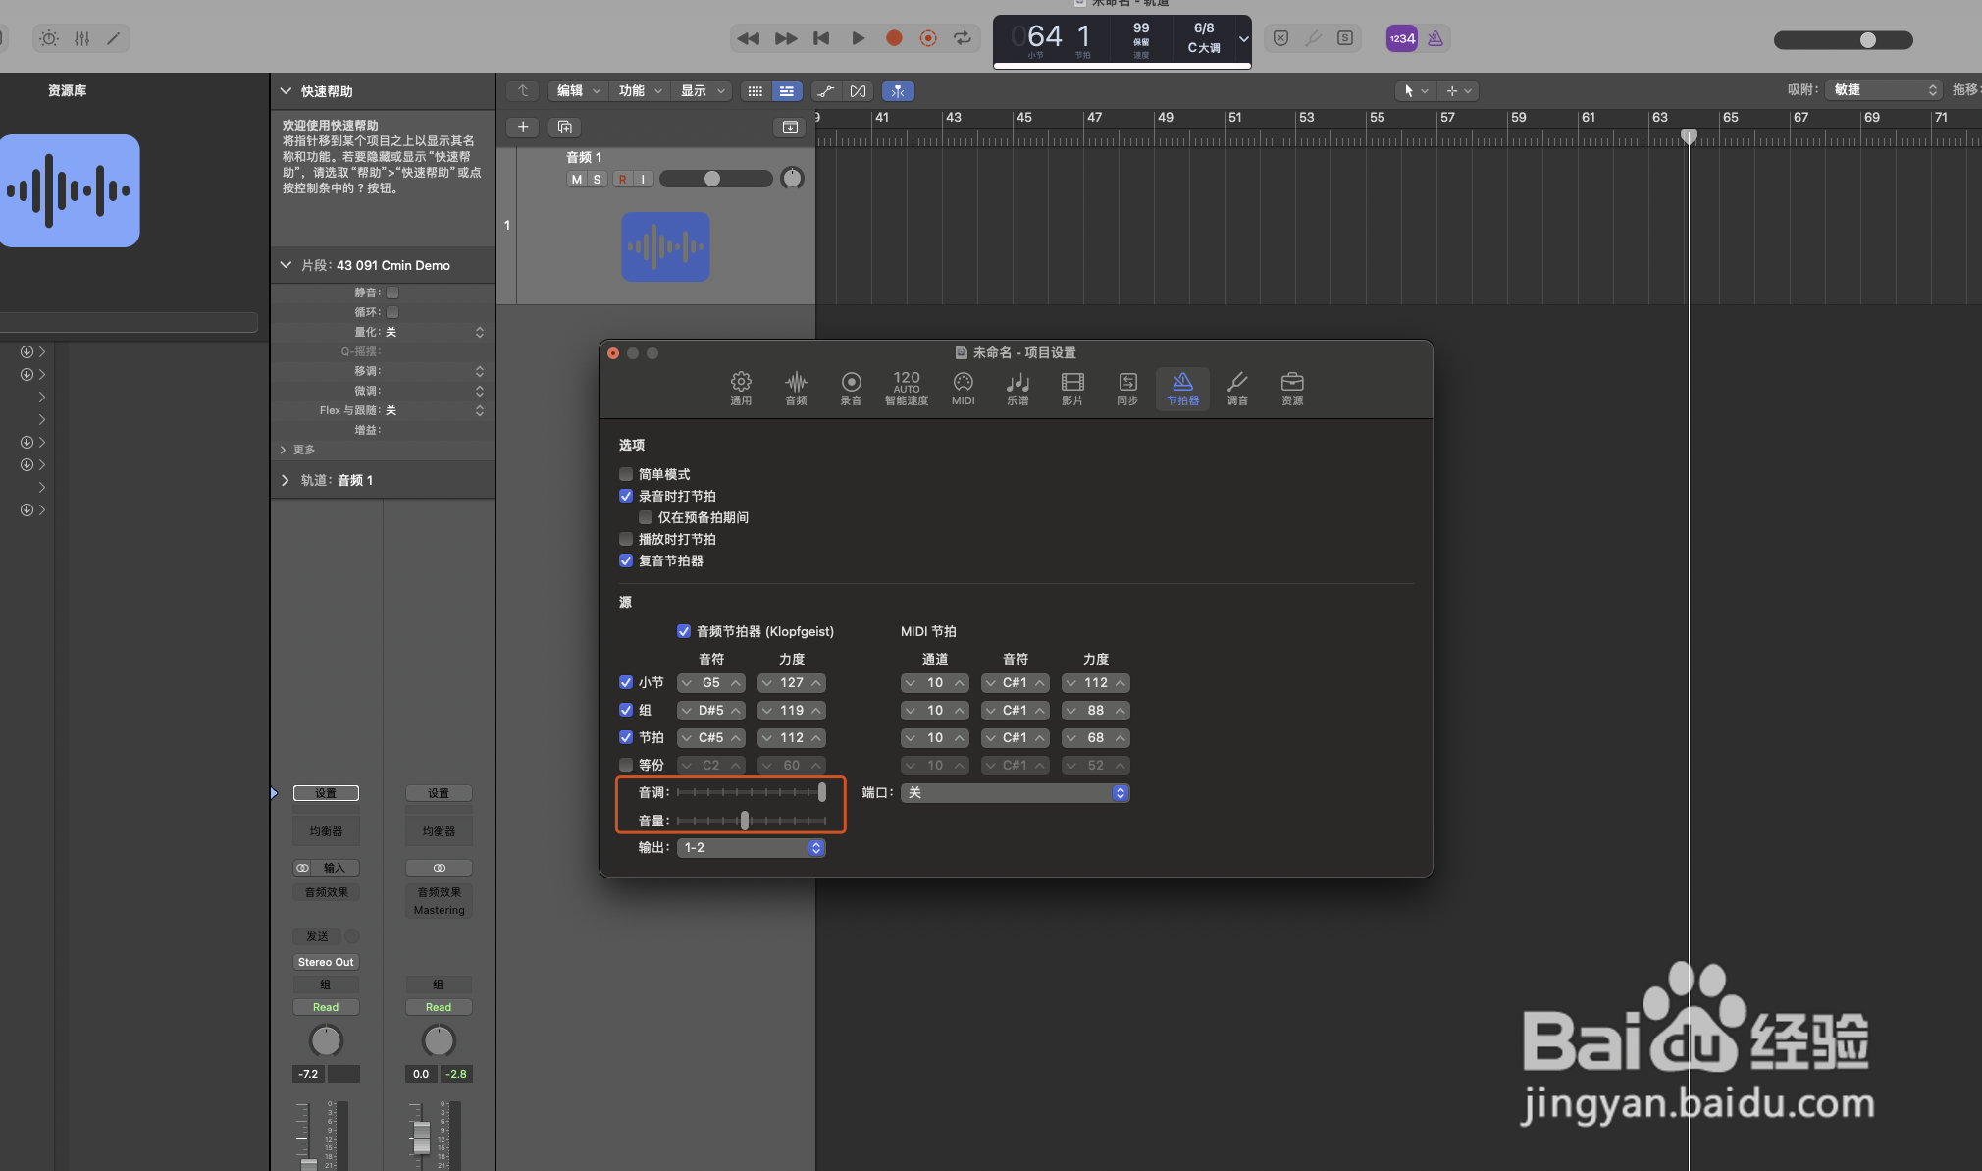Enable the purple 1234 count-in button
This screenshot has width=1982, height=1171.
1401,38
